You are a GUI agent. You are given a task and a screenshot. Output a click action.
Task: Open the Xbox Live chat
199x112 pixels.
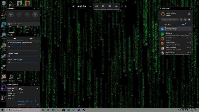[x=176, y=34]
